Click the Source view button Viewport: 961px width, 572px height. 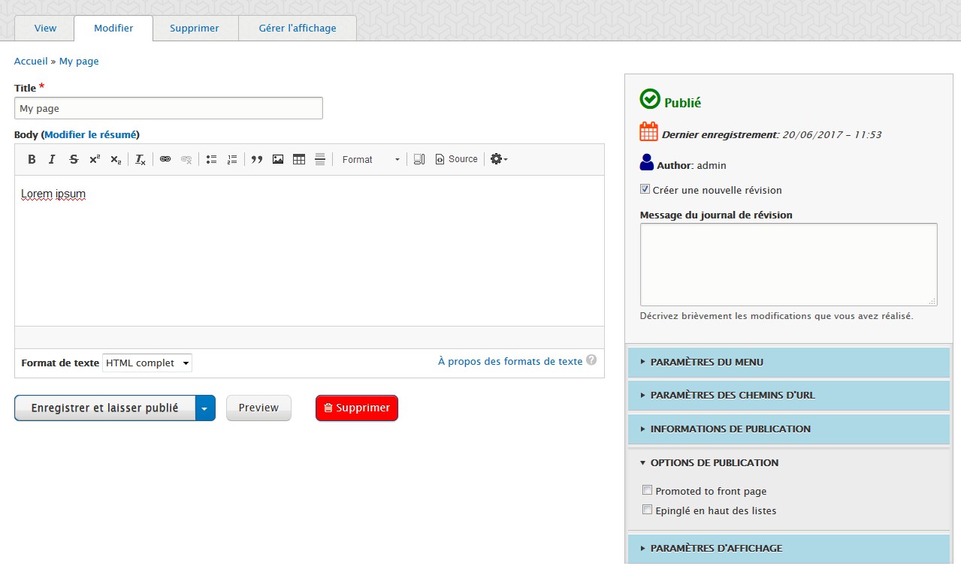456,159
